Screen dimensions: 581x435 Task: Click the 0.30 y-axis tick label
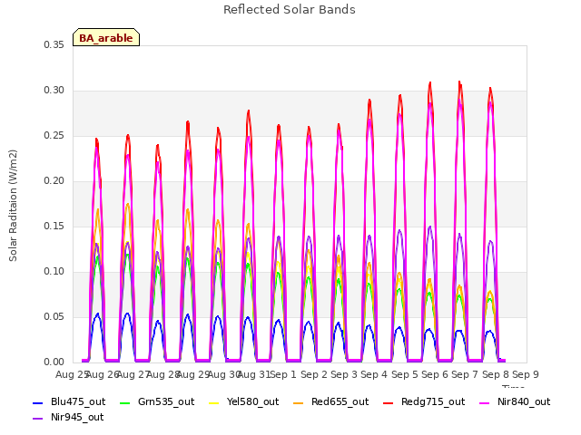pyautogui.click(x=54, y=91)
